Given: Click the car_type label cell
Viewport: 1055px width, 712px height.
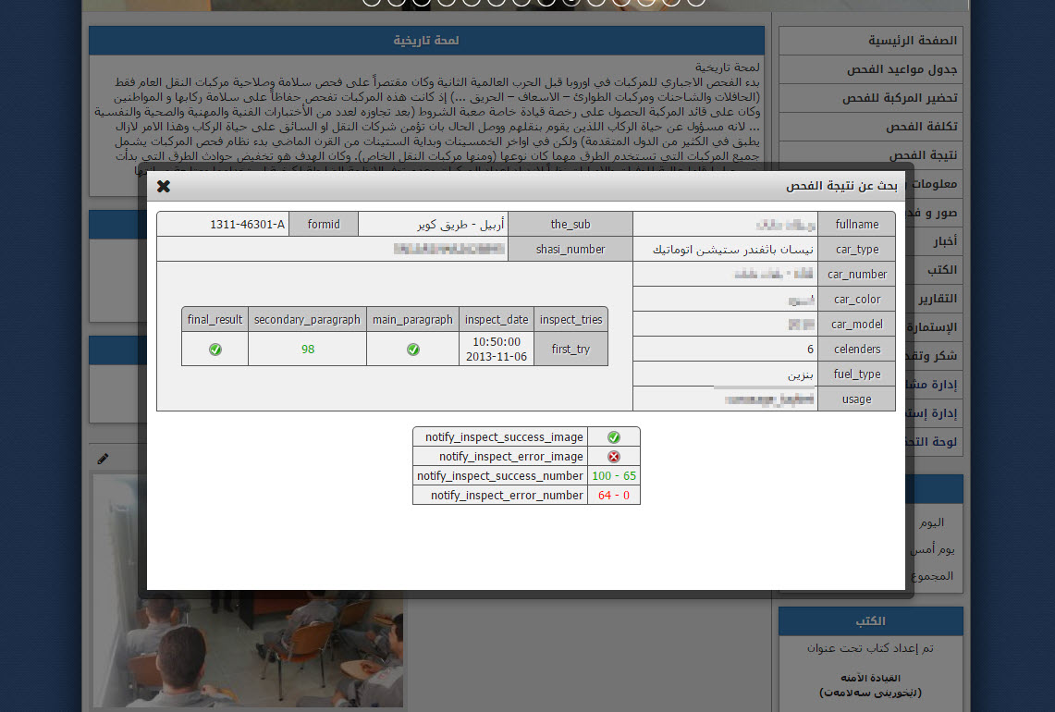Looking at the screenshot, I should point(856,249).
